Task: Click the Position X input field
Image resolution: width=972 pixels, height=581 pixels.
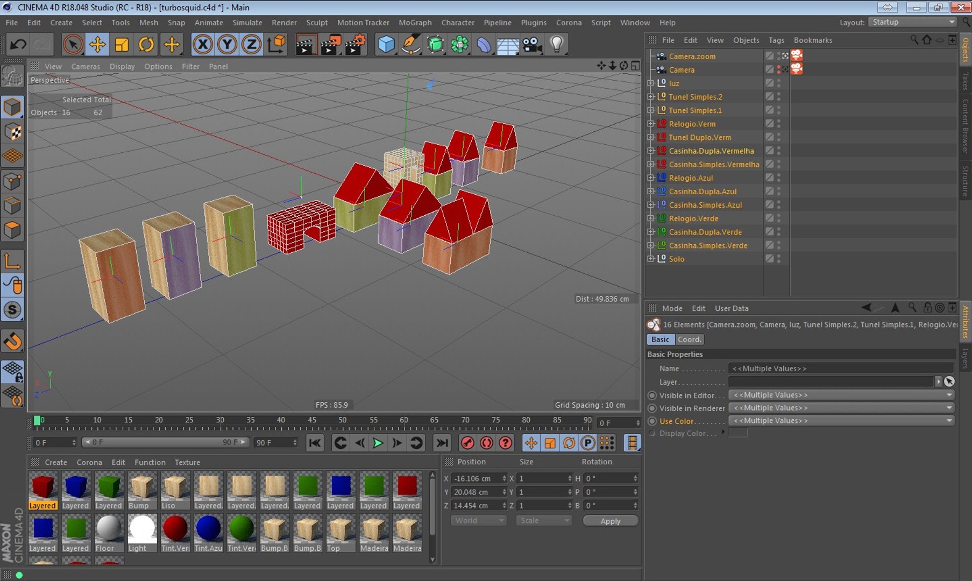Action: click(479, 478)
